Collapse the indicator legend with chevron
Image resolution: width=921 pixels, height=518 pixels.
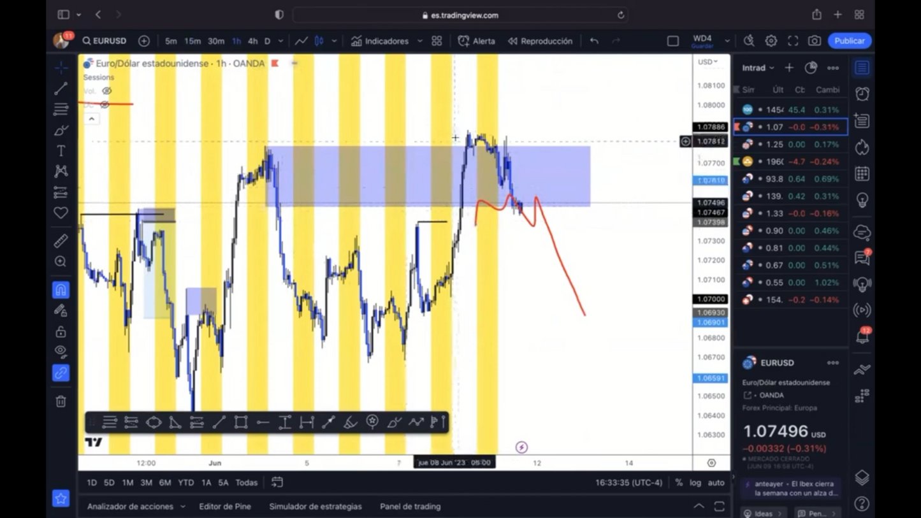coord(91,119)
